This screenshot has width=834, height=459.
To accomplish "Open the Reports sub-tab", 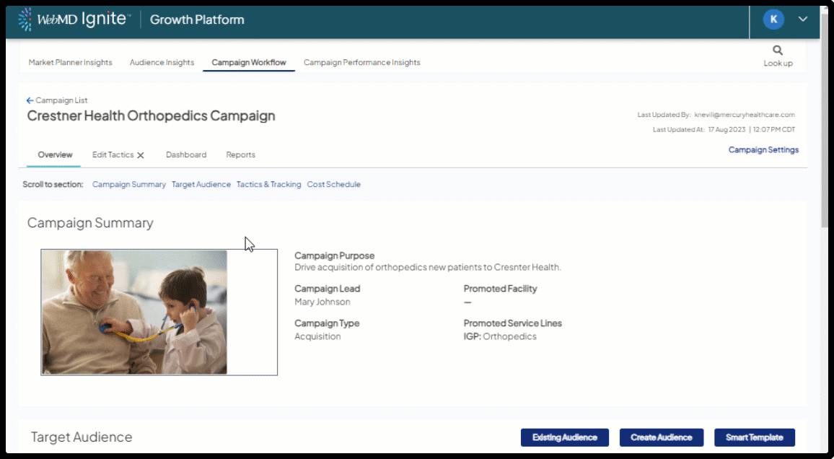I will (240, 155).
